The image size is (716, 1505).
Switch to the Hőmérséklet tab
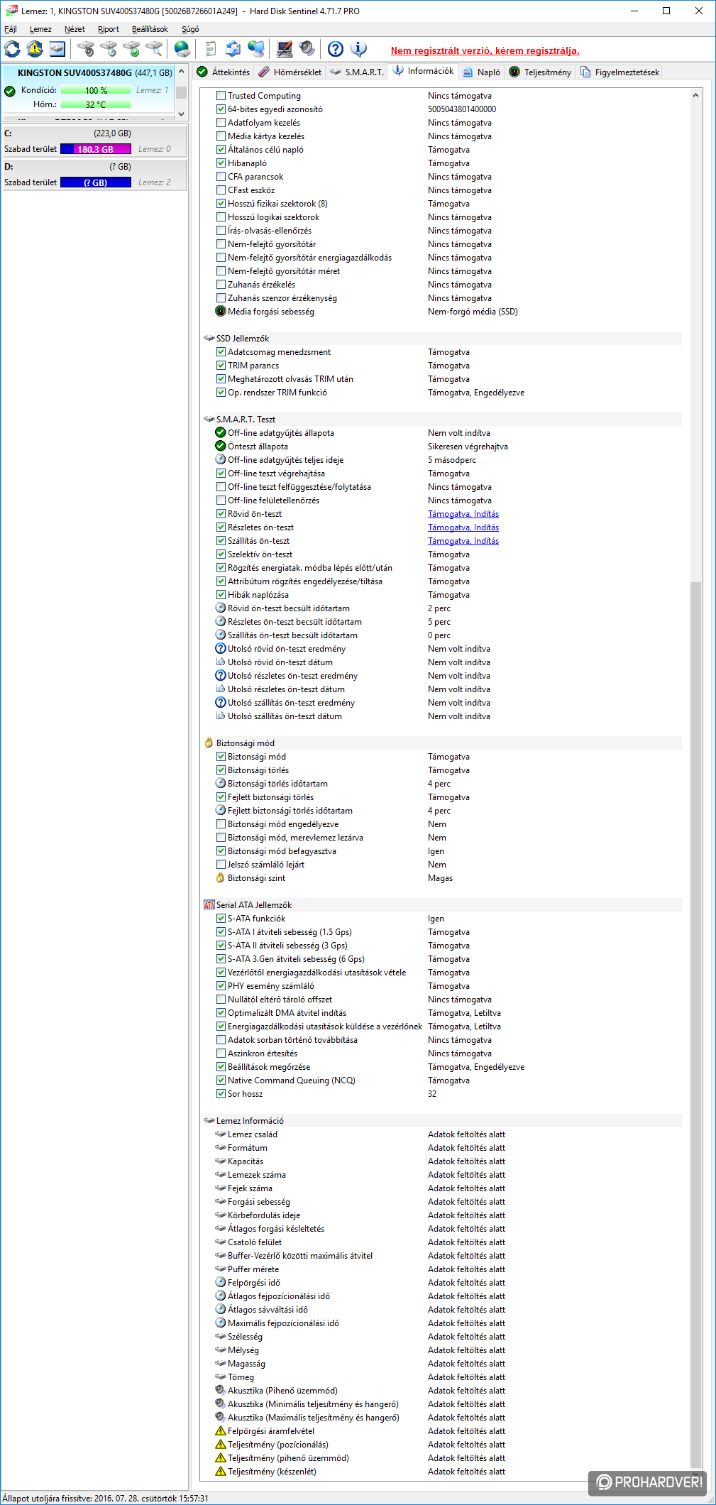[x=290, y=72]
